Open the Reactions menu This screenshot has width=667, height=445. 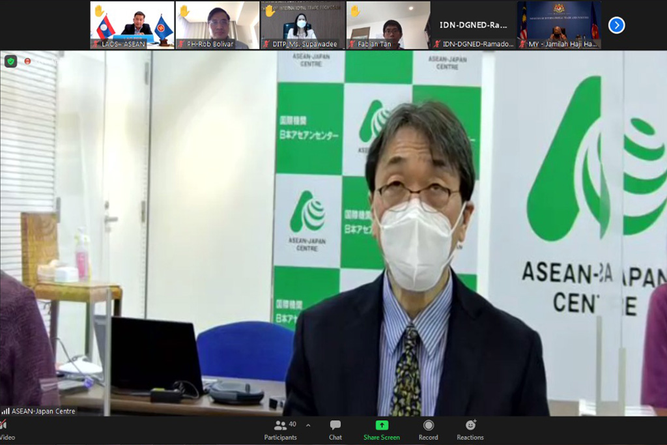pos(470,430)
